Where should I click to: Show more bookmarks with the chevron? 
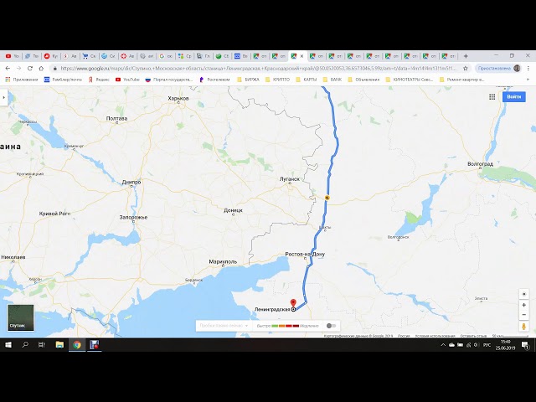click(528, 80)
